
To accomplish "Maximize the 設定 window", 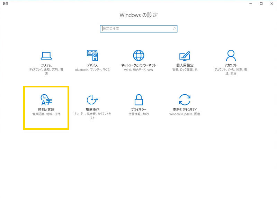I will (261, 3).
